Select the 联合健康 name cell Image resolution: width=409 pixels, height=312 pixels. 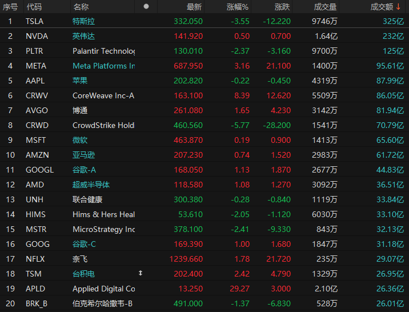click(x=87, y=199)
